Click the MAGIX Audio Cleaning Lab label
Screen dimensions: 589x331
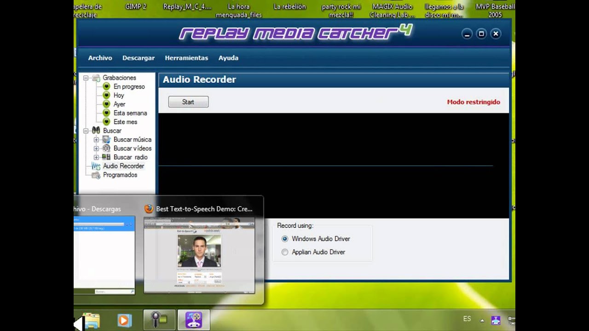[392, 11]
